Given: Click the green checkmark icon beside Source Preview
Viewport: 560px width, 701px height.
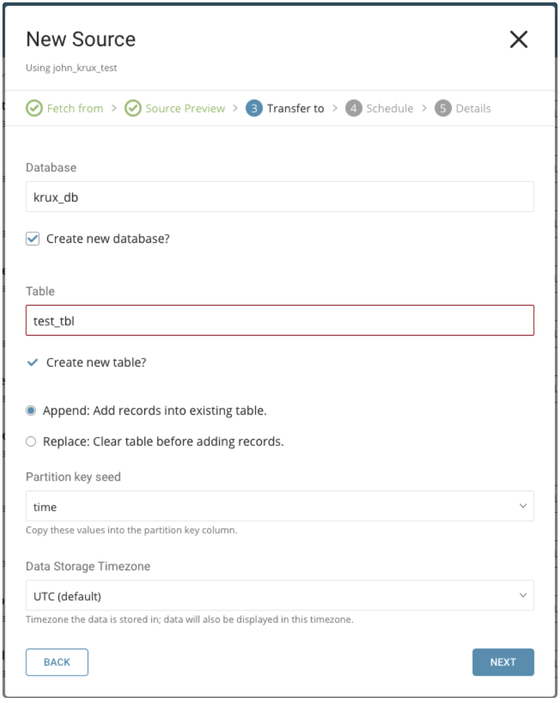Looking at the screenshot, I should coord(133,108).
